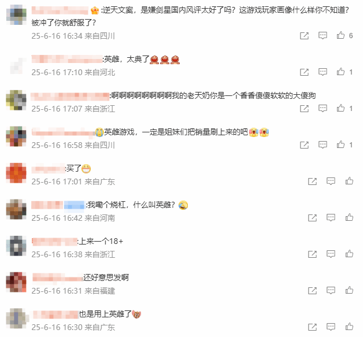Share the 16:34 comment from 四川
Image resolution: width=363 pixels, height=337 pixels.
[x=304, y=36]
